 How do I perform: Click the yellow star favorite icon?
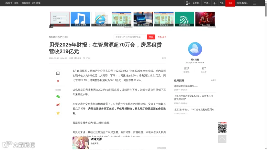58,113
